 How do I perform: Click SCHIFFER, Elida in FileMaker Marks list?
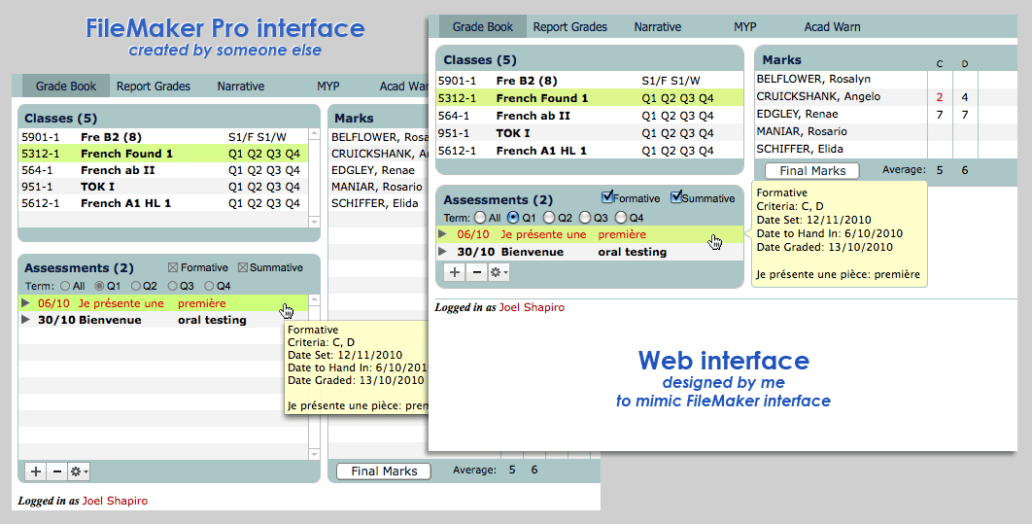374,203
